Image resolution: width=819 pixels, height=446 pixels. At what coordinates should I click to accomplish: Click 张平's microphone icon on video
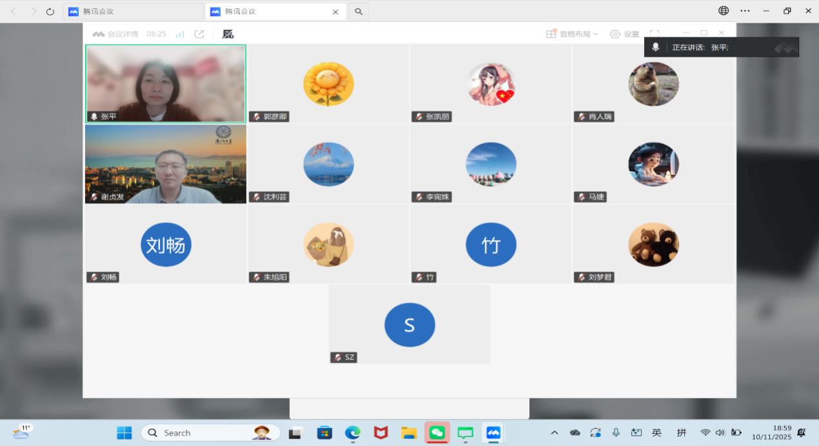pyautogui.click(x=94, y=117)
